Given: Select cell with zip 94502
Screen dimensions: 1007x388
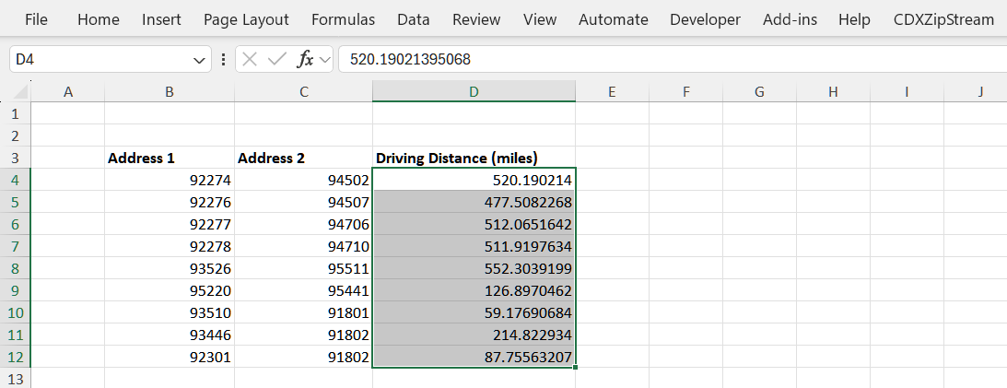Looking at the screenshot, I should [304, 180].
